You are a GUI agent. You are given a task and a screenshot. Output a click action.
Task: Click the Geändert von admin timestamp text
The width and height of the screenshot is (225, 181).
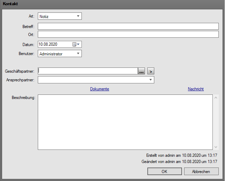click(x=179, y=162)
